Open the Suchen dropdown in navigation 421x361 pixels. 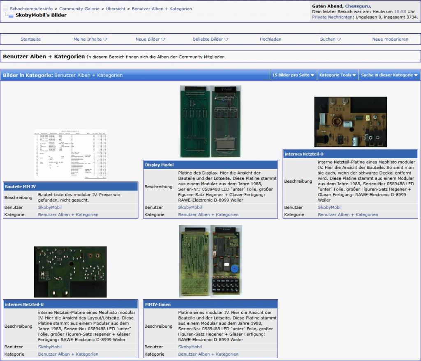pos(330,39)
